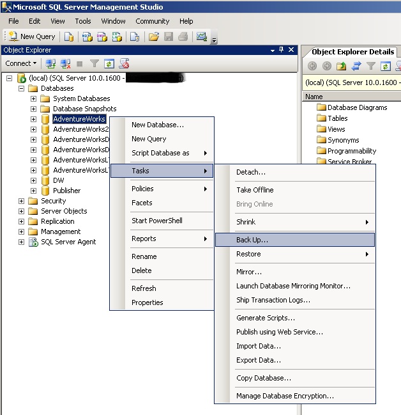Open the Restore submenu

point(295,254)
